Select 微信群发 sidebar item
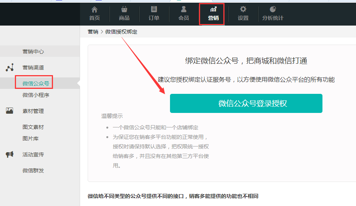The image size is (356, 206). [x=33, y=171]
